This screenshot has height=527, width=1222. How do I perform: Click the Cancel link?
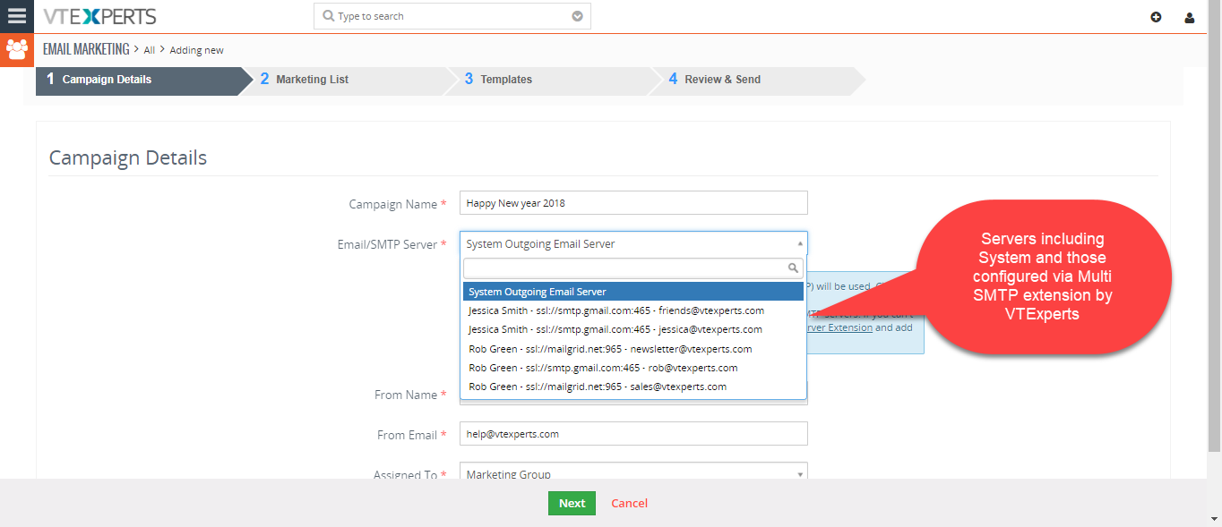click(x=629, y=503)
